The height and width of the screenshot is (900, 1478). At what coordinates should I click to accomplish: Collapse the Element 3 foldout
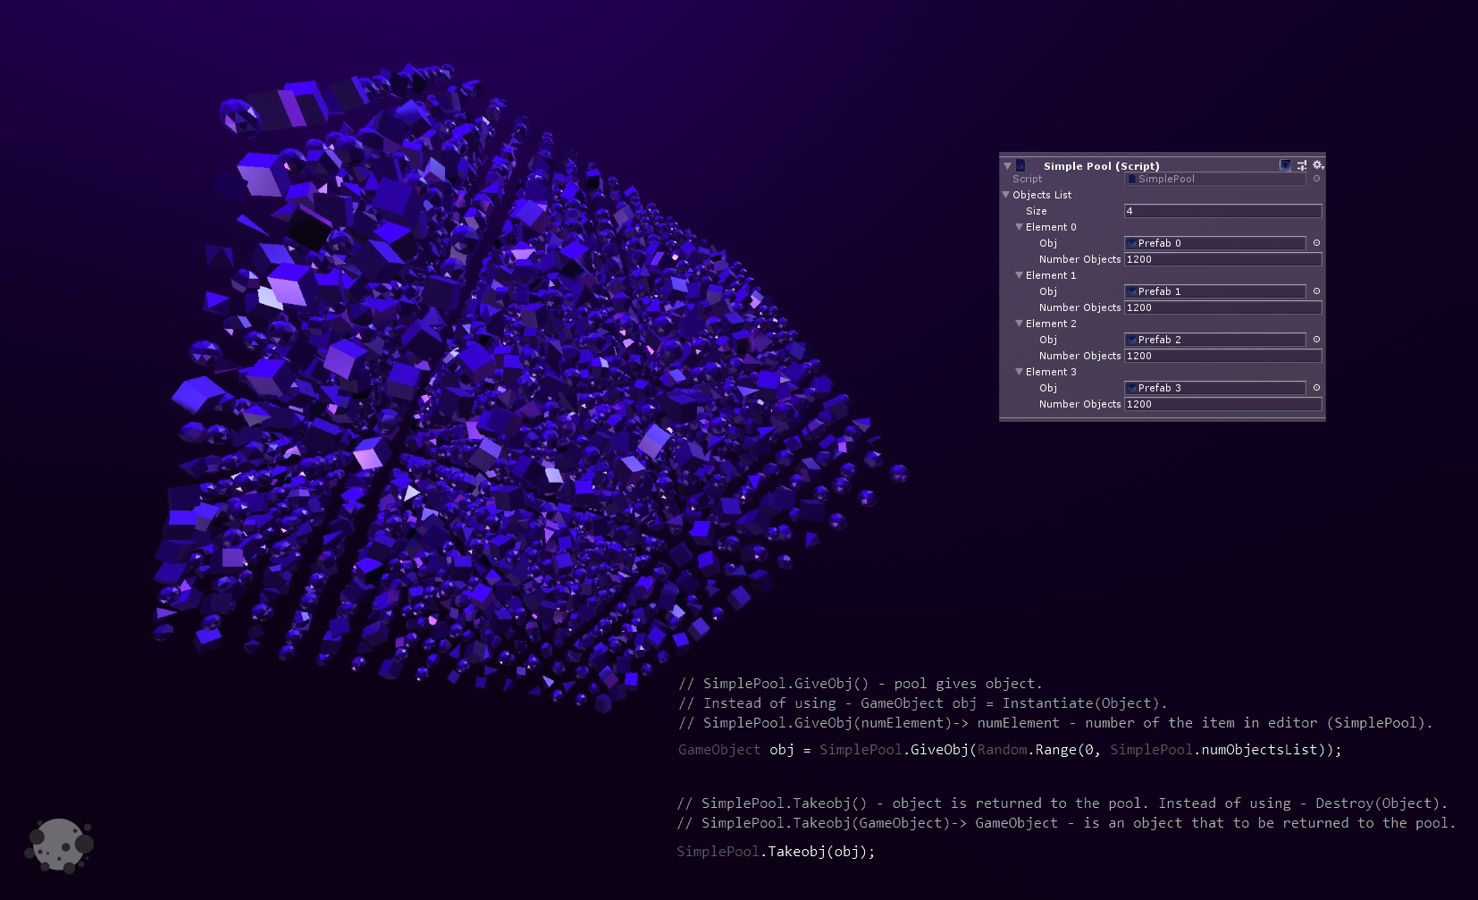[1019, 372]
